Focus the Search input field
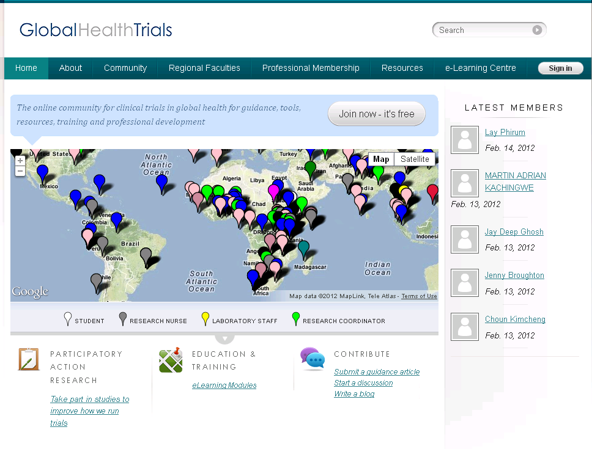Image resolution: width=592 pixels, height=449 pixels. 485,30
